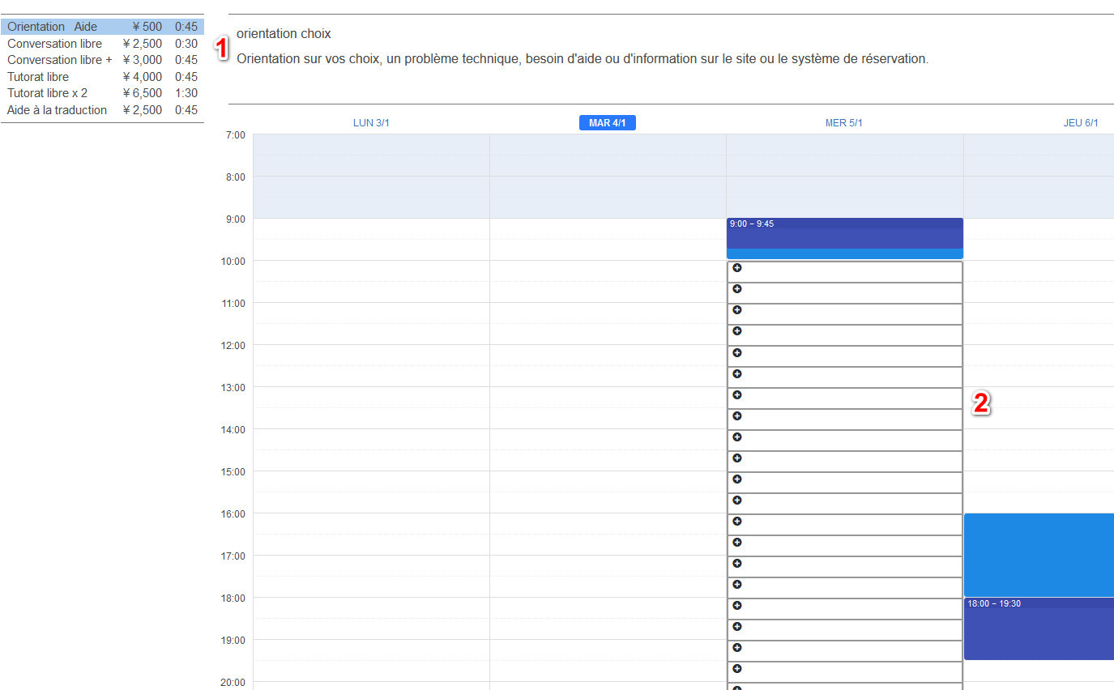Select the plus icon in the 12:30 slot
This screenshot has height=690, width=1114.
click(x=737, y=374)
